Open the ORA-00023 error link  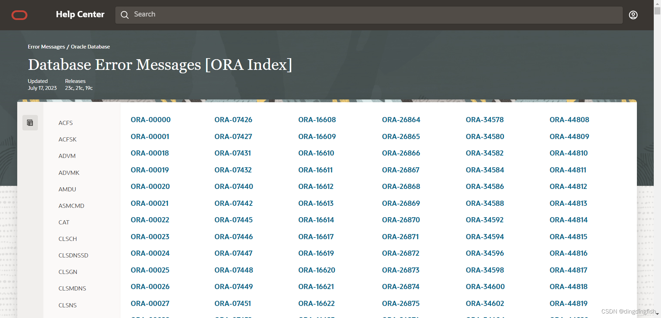(150, 237)
